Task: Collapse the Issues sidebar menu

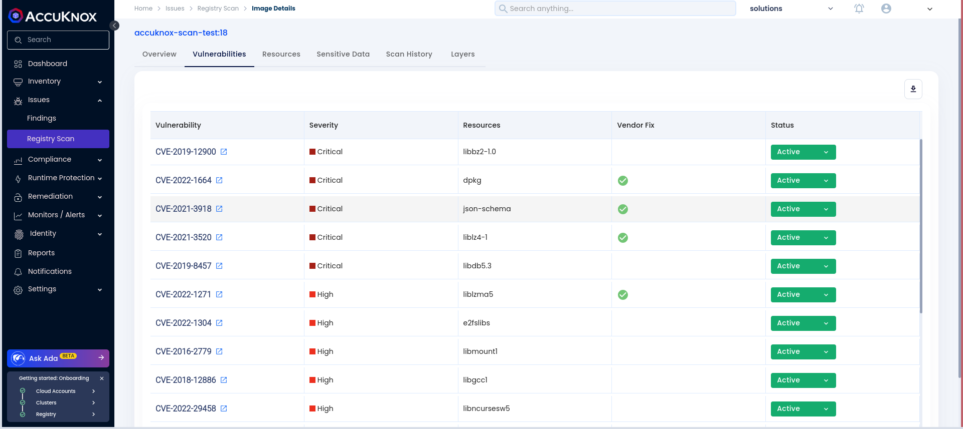Action: pos(58,100)
